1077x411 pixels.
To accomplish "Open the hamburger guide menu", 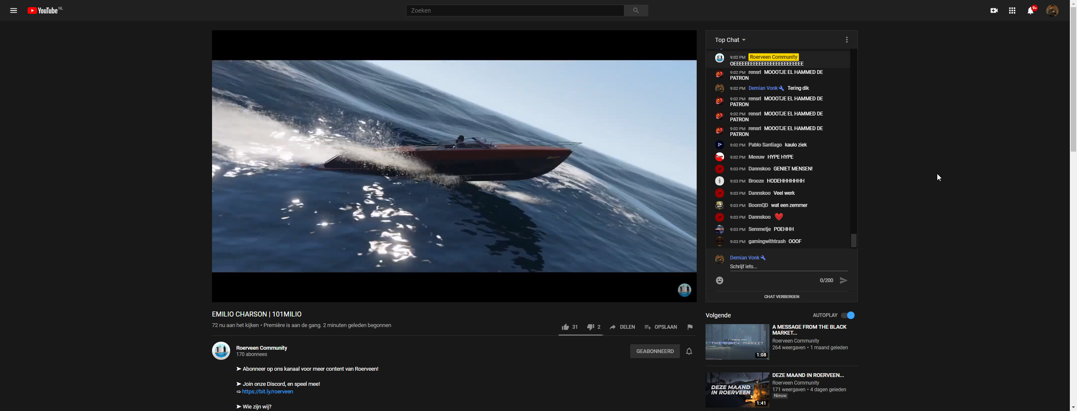I will pyautogui.click(x=13, y=10).
